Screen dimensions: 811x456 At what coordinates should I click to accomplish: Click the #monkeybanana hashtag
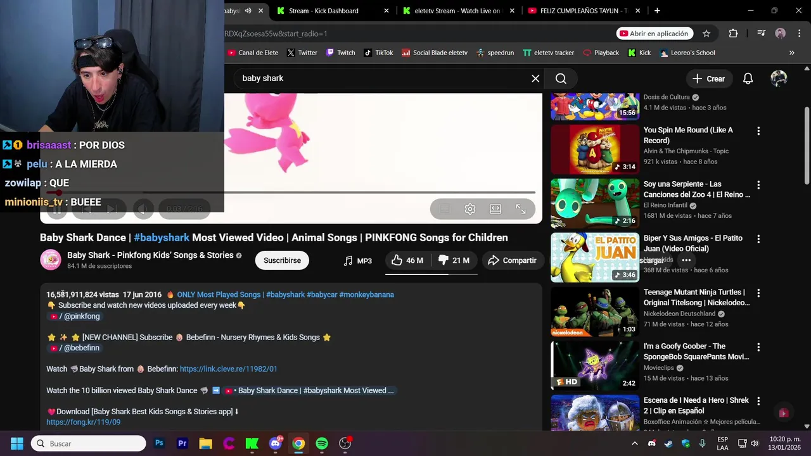point(366,294)
